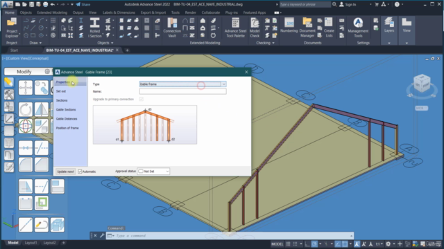Select the Mirror tool in Modify palette
Screen dimensions: 444x249
tap(42, 109)
